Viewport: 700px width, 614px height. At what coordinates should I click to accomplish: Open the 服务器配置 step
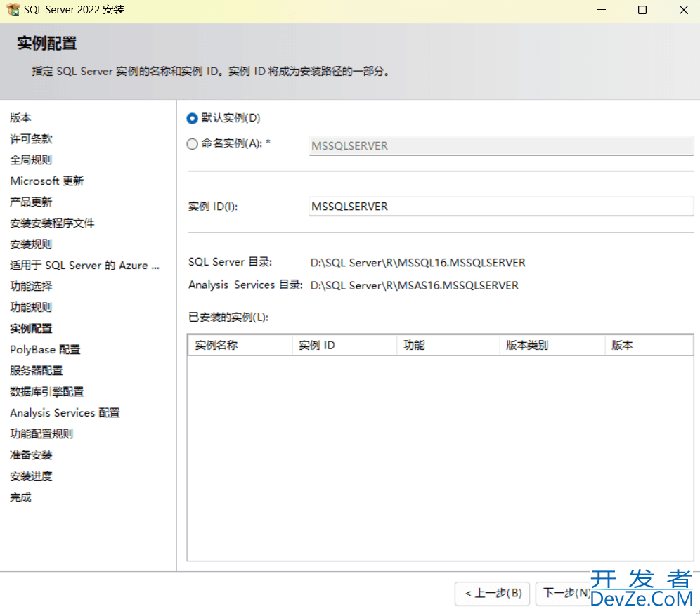[37, 370]
